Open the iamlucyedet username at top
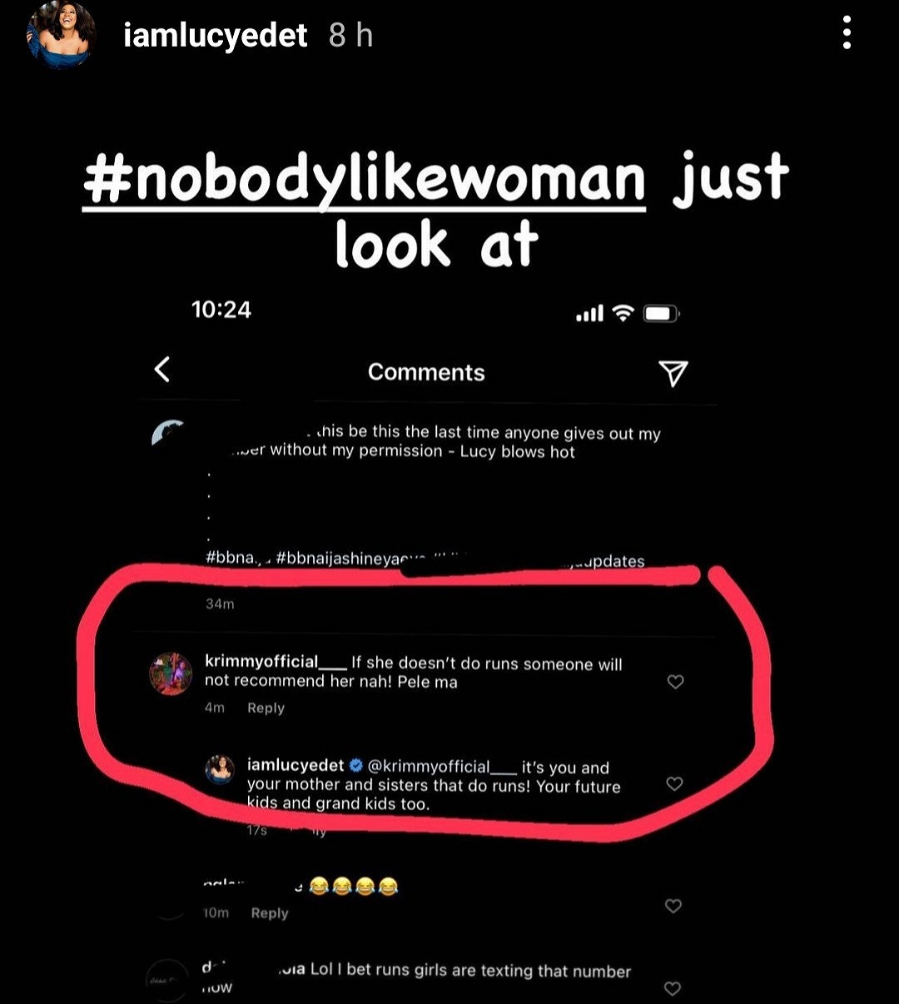 click(x=215, y=35)
